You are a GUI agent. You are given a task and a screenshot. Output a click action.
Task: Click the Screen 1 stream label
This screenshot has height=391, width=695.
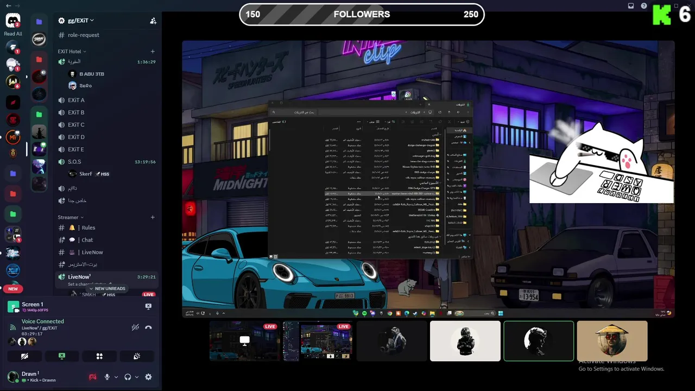(x=32, y=305)
